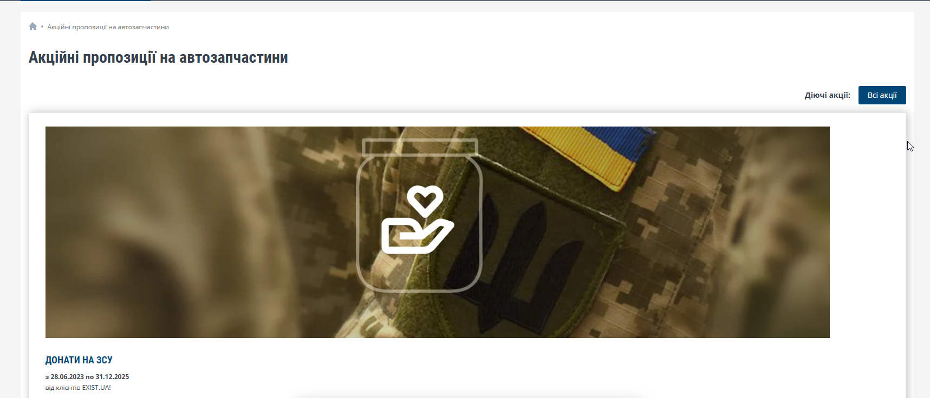The height and width of the screenshot is (398, 930).
Task: Click the Діючі акції filter label
Action: (x=827, y=95)
